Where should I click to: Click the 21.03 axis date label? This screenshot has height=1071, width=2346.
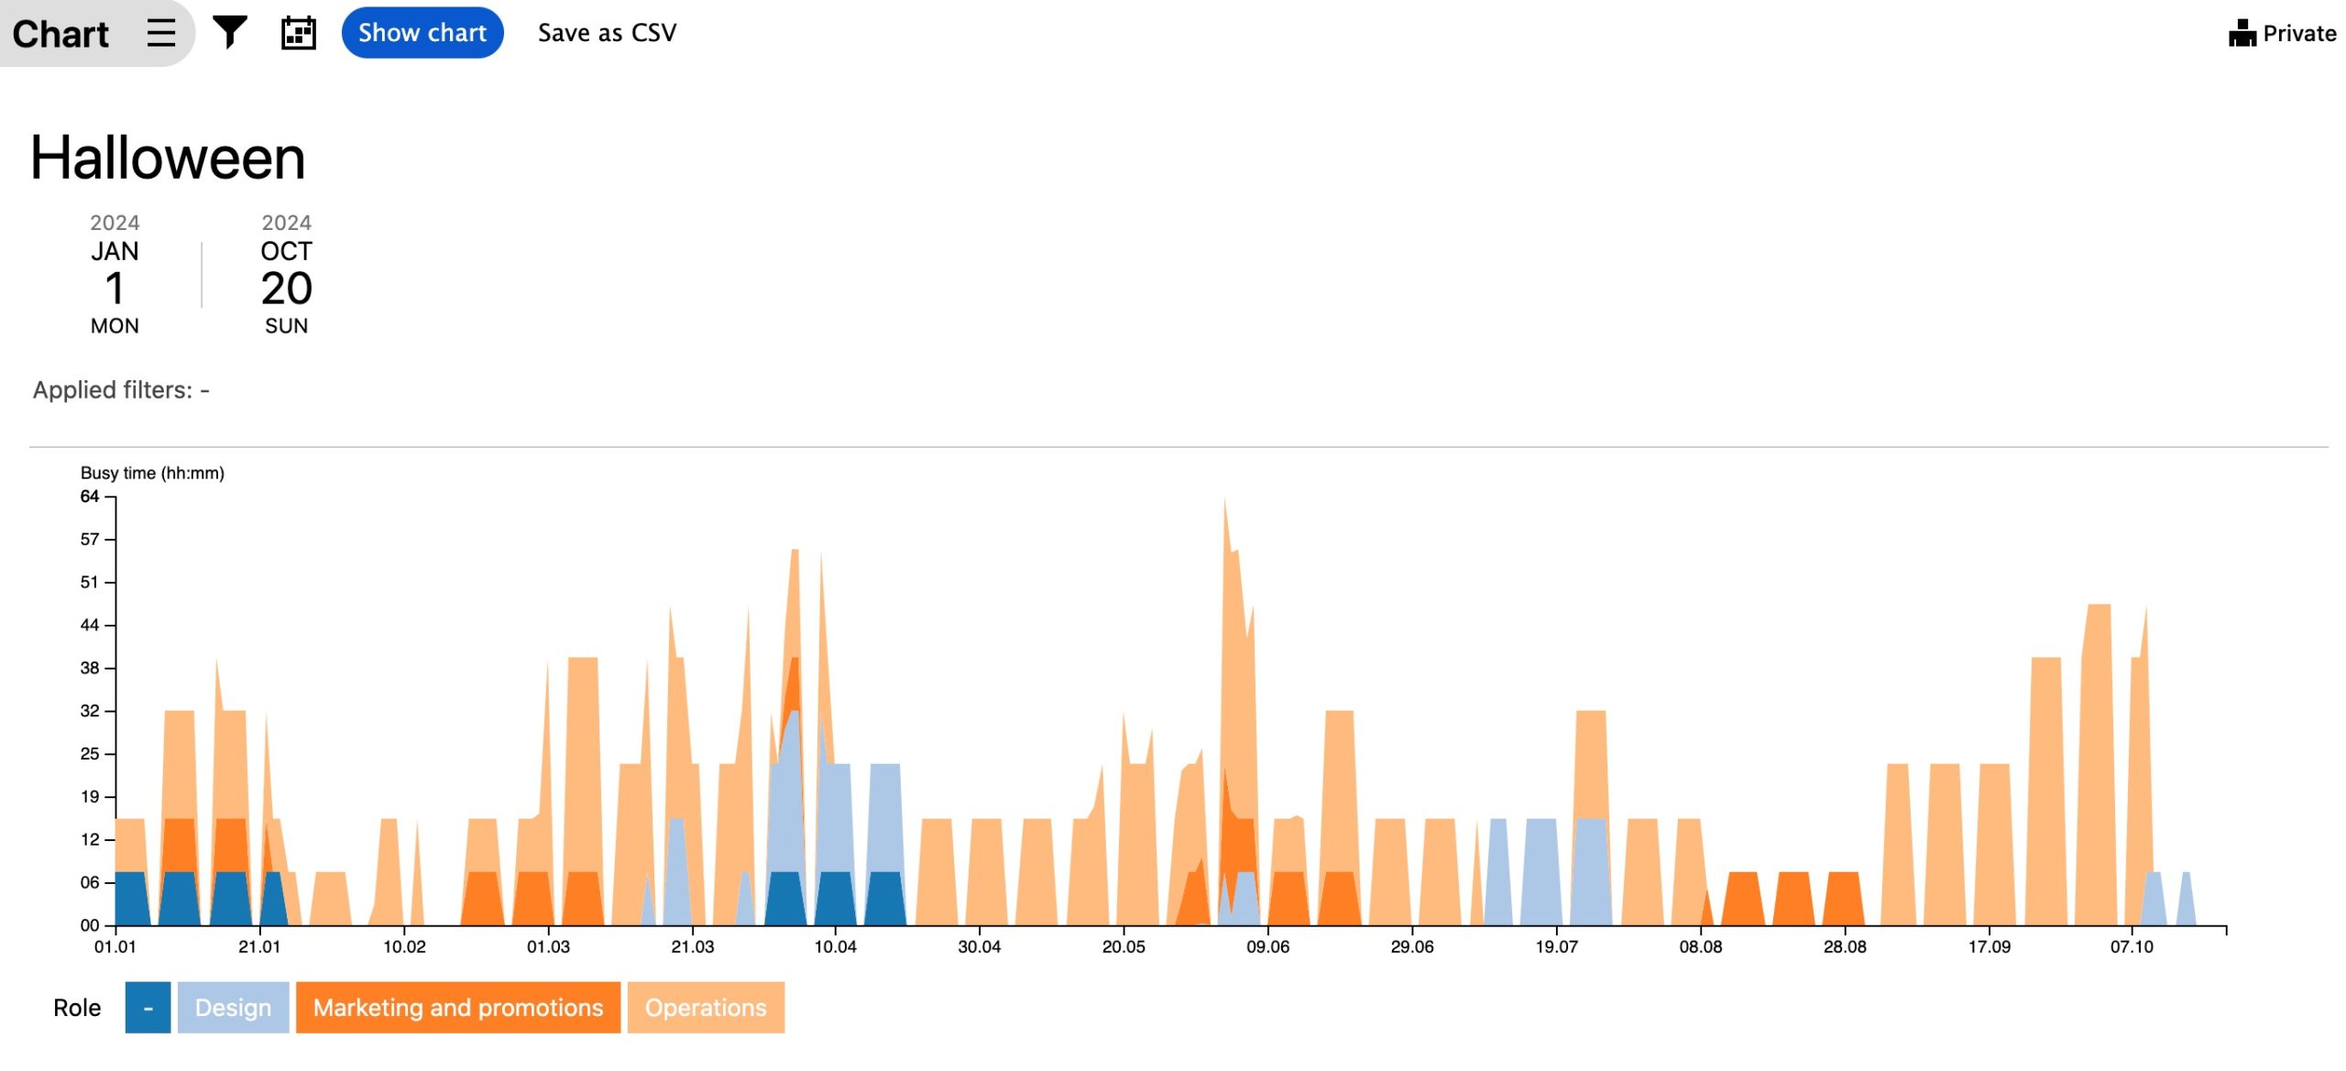693,946
